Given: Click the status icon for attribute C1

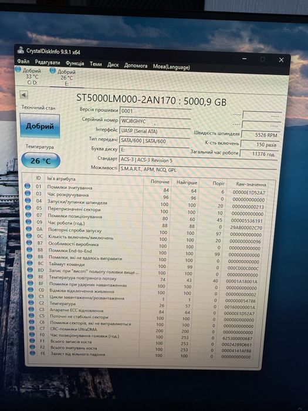Looking at the screenshot, I should 31,296.
